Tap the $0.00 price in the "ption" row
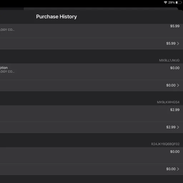Screen dimensions: 183x183 pos(175,68)
